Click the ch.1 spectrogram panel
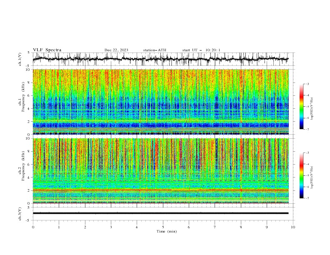Screen dimensions: 330x255 pyautogui.click(x=160, y=102)
